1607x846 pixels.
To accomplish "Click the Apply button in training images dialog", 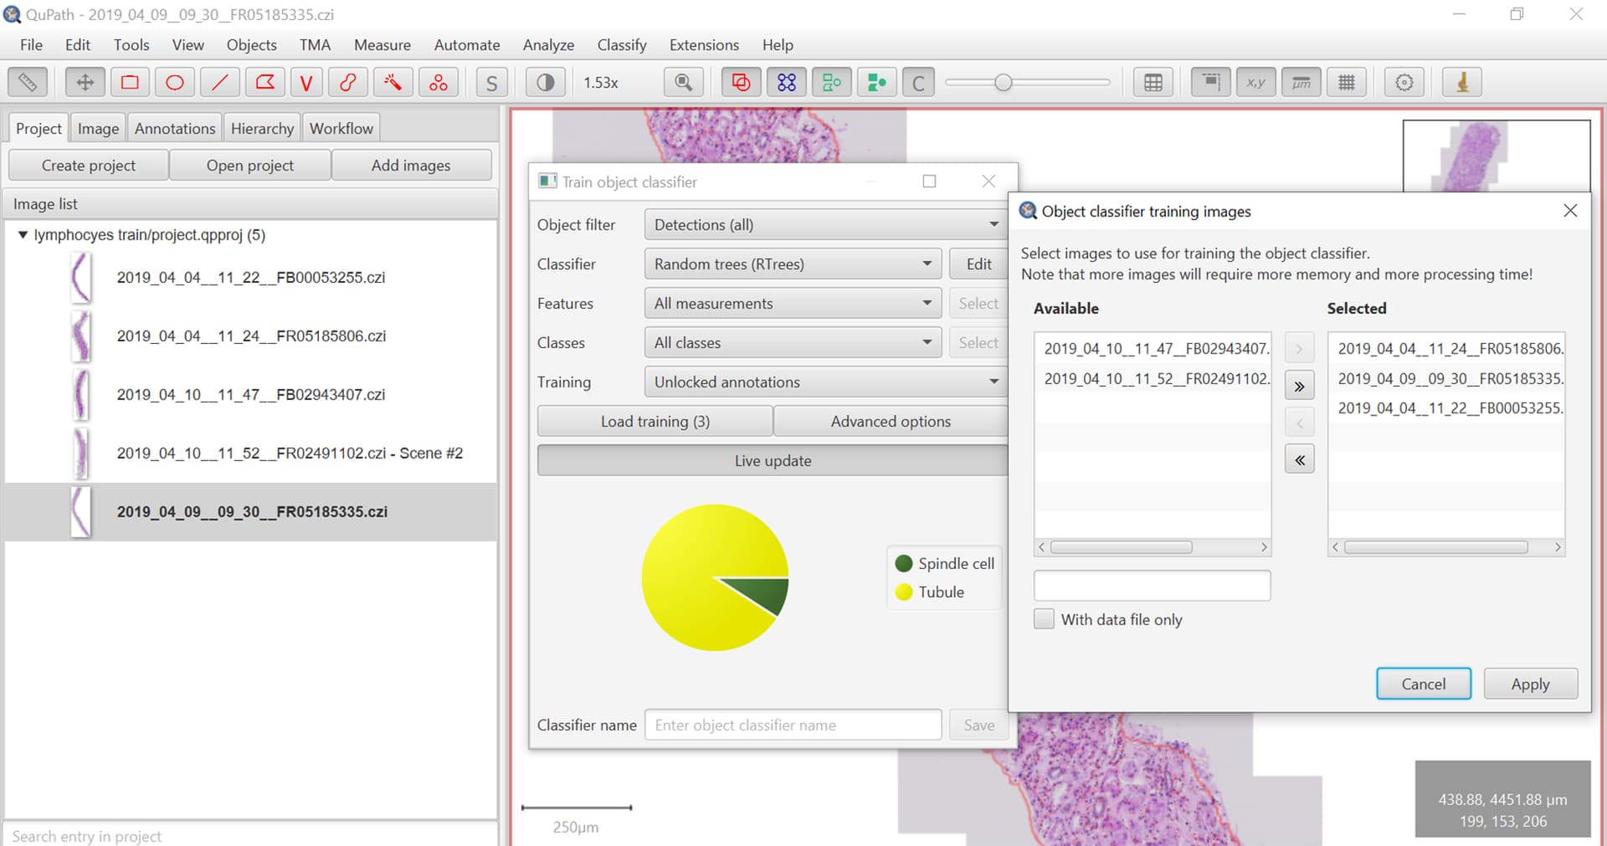I will point(1531,684).
